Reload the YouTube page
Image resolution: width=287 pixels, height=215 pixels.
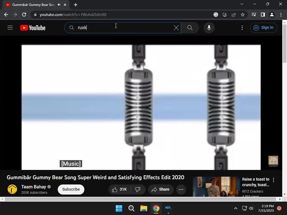click(24, 15)
